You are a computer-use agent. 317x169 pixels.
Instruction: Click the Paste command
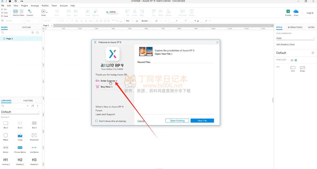pyautogui.click(x=5, y=16)
